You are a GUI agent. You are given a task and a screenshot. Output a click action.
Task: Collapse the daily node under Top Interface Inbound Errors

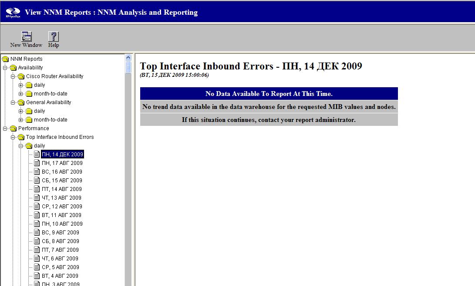pyautogui.click(x=21, y=146)
